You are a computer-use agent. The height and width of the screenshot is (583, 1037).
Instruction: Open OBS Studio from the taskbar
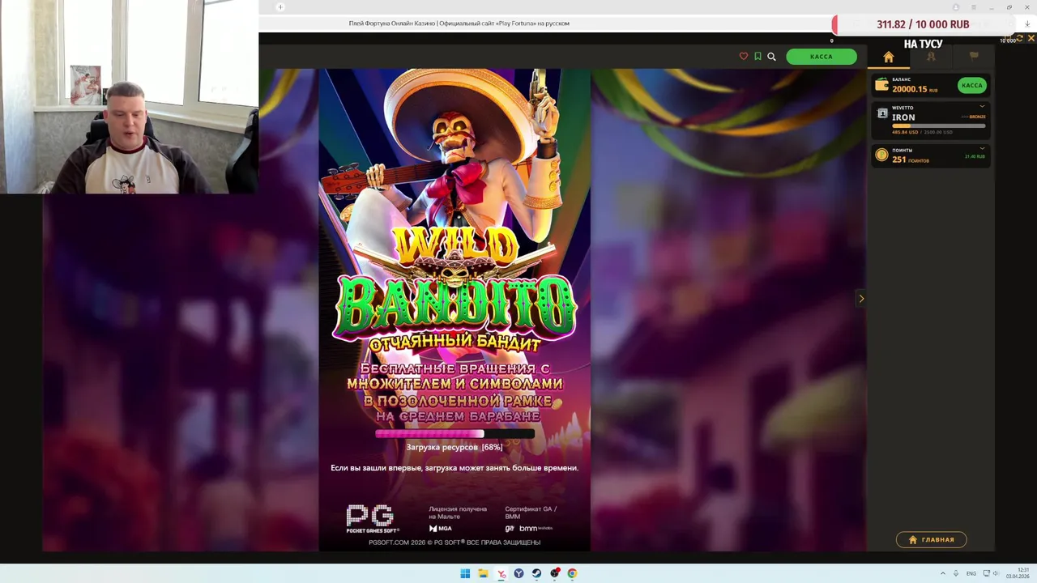555,573
